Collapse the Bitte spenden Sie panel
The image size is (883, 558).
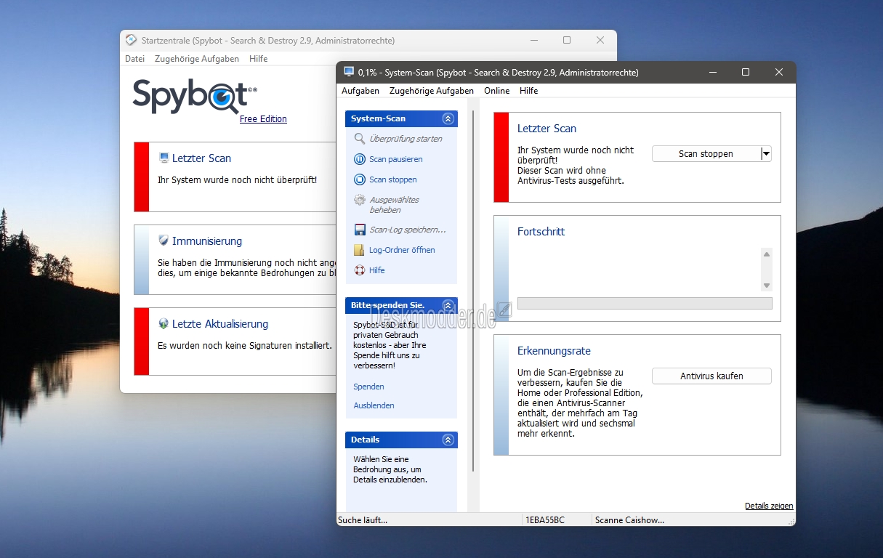448,305
